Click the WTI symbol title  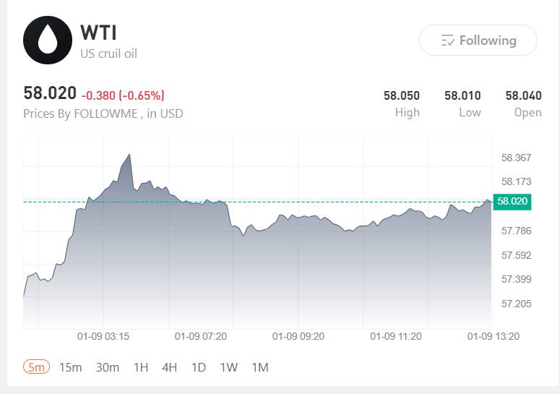[98, 33]
